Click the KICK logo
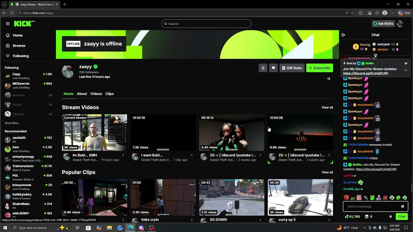 click(x=24, y=24)
